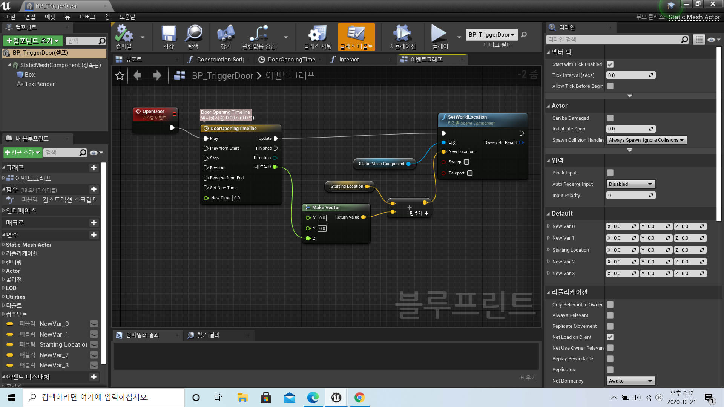This screenshot has width=724, height=407.
Task: Open Class Settings (클래스 세팅)
Action: [x=318, y=37]
